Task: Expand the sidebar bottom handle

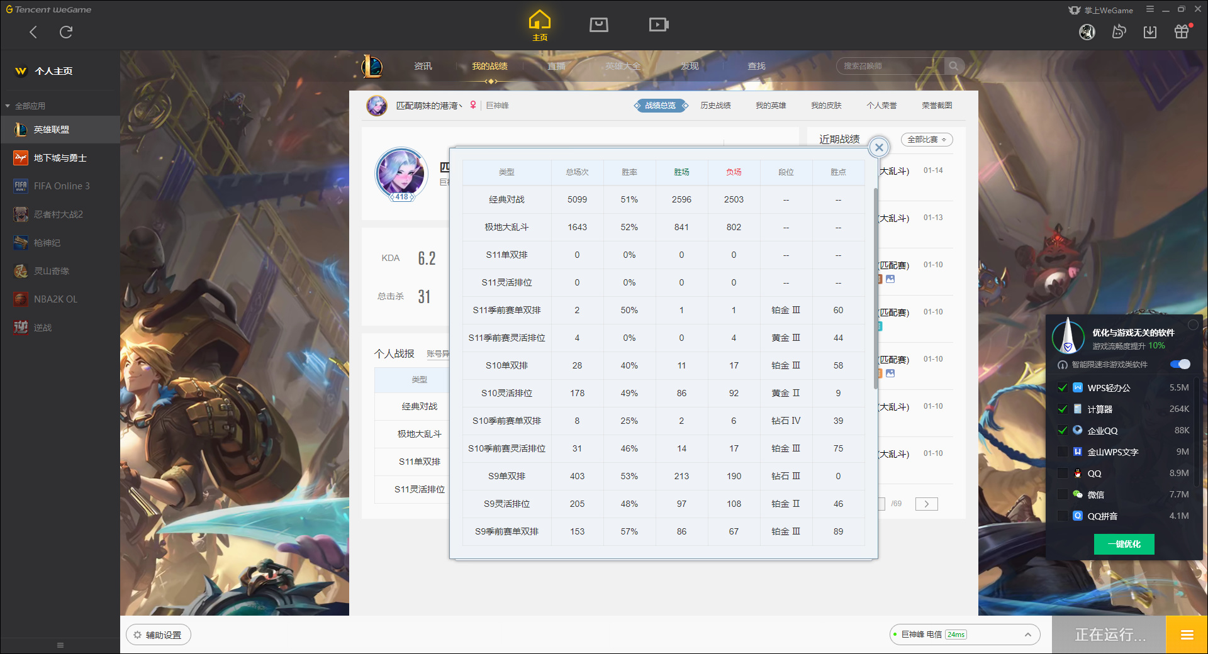Action: [60, 645]
